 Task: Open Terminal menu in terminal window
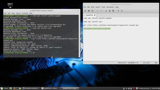pos(25,13)
